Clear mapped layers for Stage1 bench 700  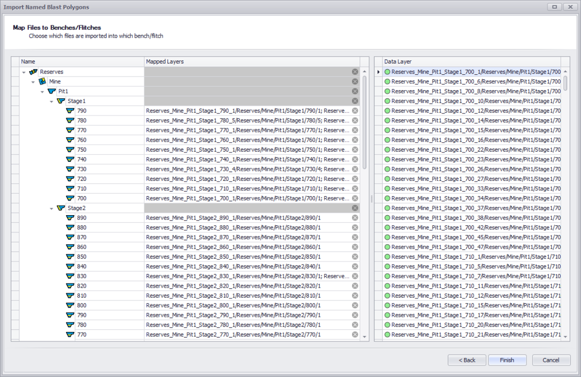[355, 198]
